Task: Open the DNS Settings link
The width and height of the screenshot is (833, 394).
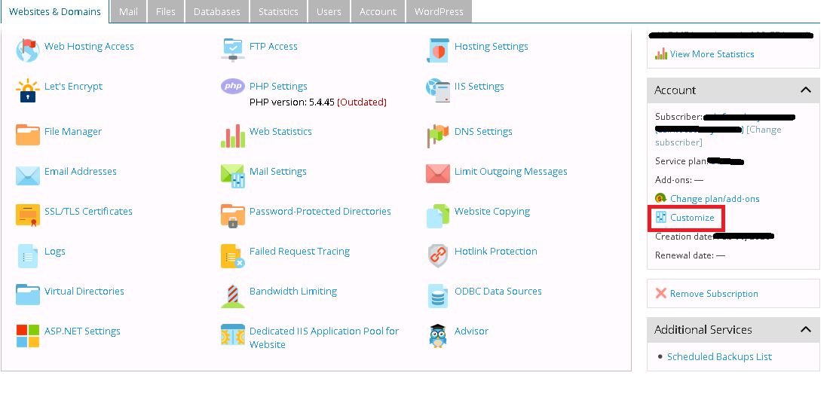Action: click(x=483, y=131)
